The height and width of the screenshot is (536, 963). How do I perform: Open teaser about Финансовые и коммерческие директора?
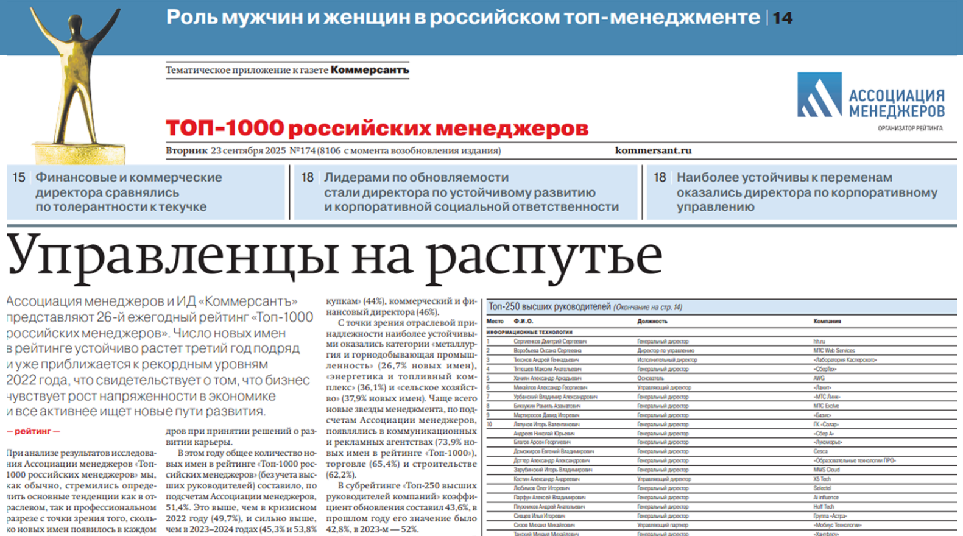click(x=128, y=192)
